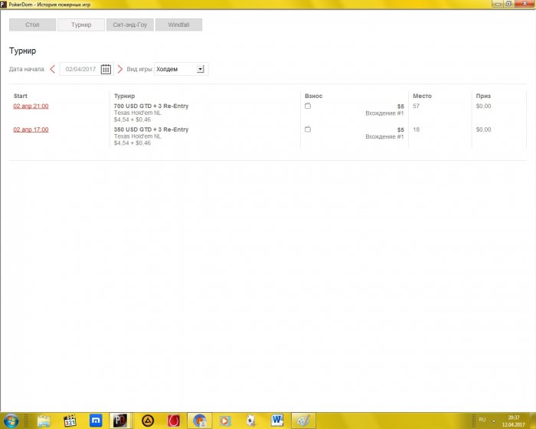This screenshot has height=429, width=536.
Task: Click the buy-in icon for 350 USD GTD tournament
Action: [x=308, y=130]
